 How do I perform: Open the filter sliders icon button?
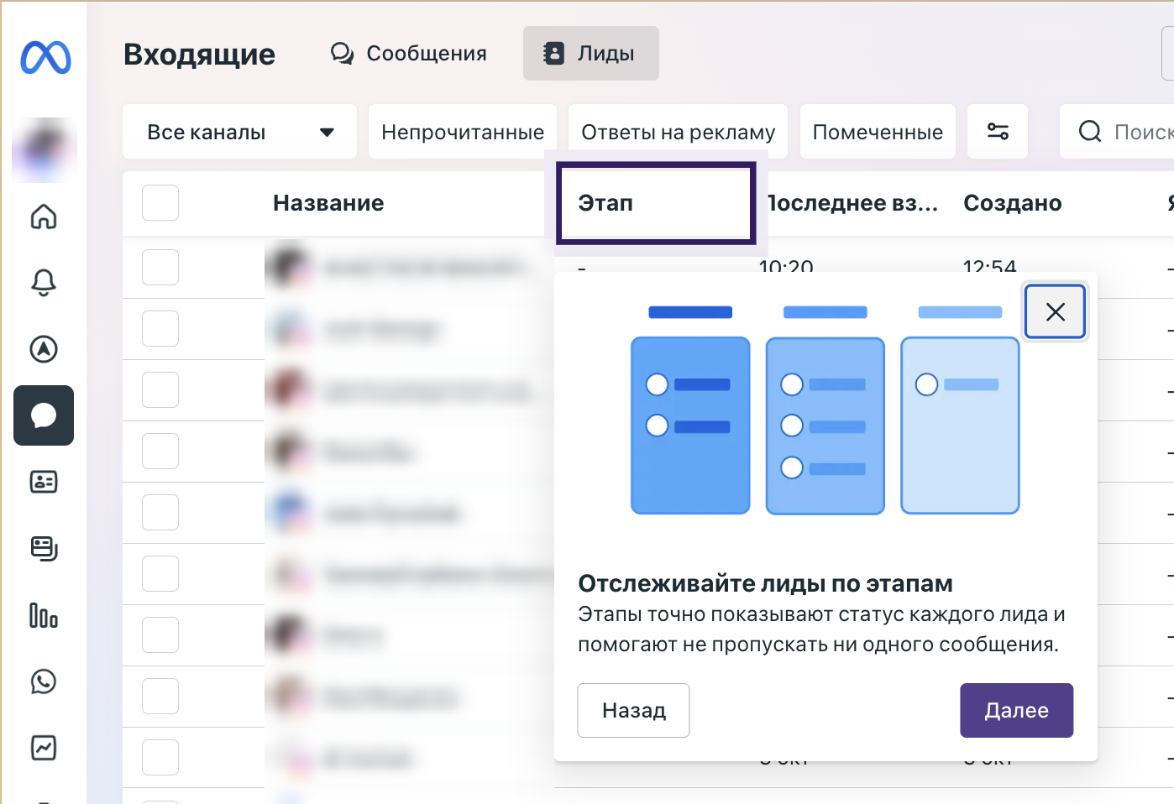click(998, 132)
